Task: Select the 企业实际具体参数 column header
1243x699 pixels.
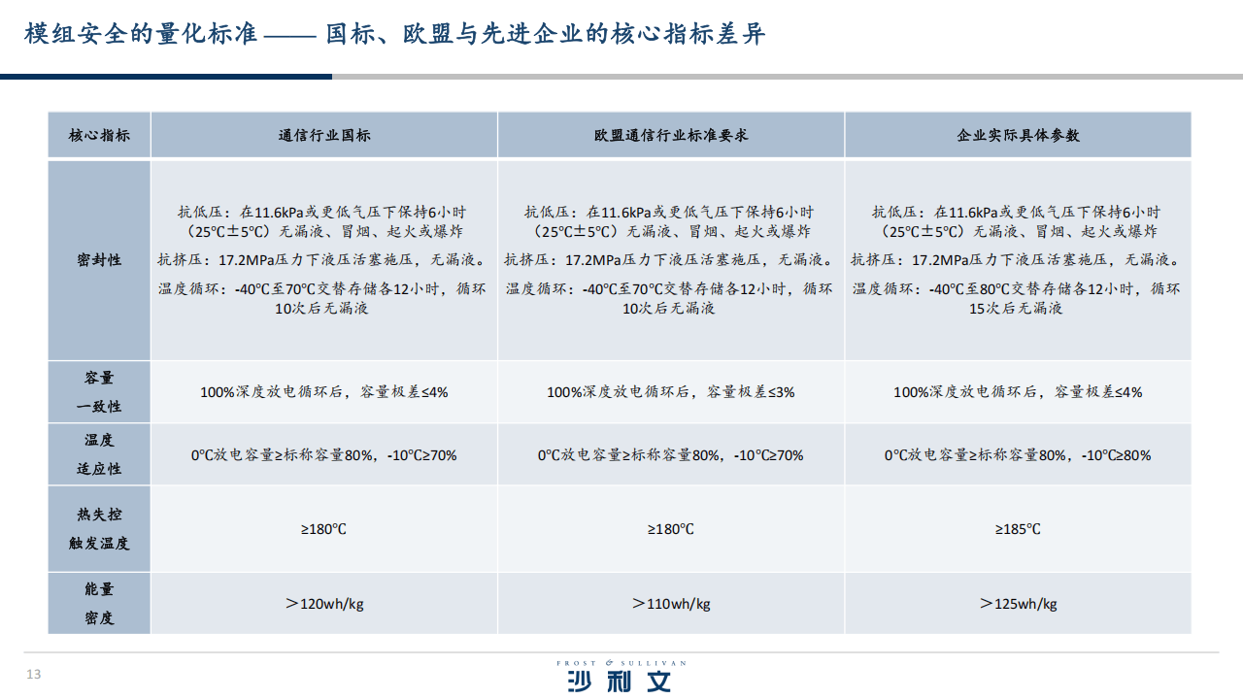Action: click(1018, 135)
